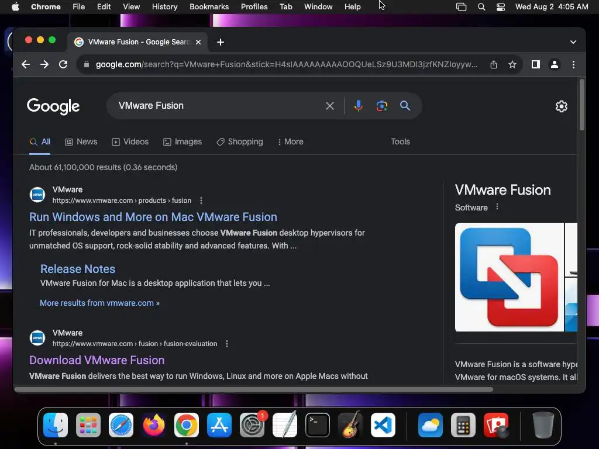Switch to the Videos tab
The height and width of the screenshot is (449, 599).
(130, 141)
